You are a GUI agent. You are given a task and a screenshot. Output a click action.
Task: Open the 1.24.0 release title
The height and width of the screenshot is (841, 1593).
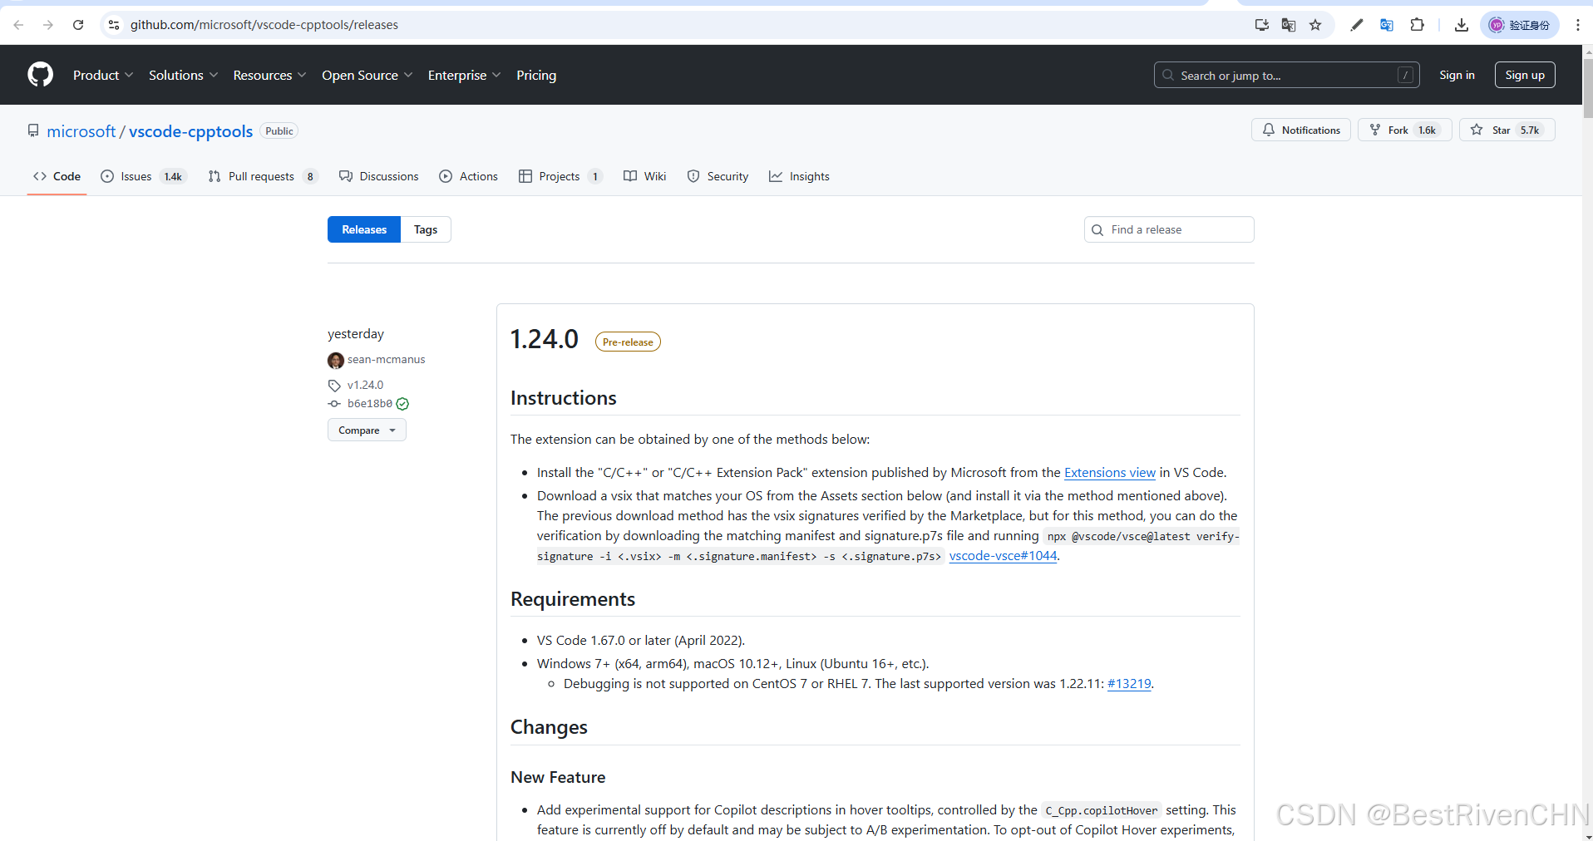pyautogui.click(x=545, y=339)
